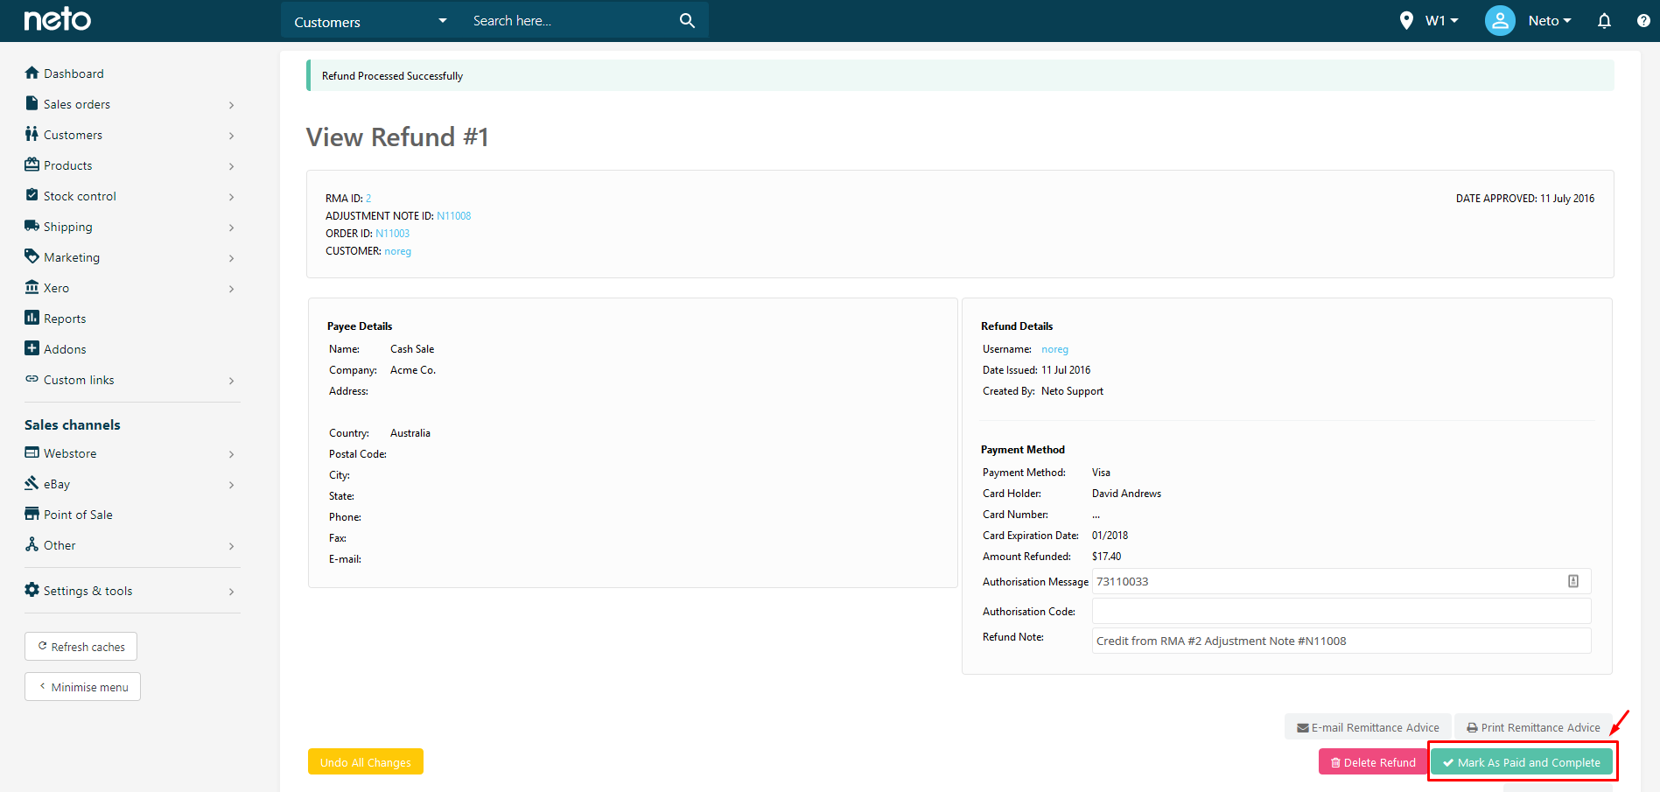The image size is (1660, 792).
Task: Open Username noreg link in Refund Details
Action: [1054, 349]
